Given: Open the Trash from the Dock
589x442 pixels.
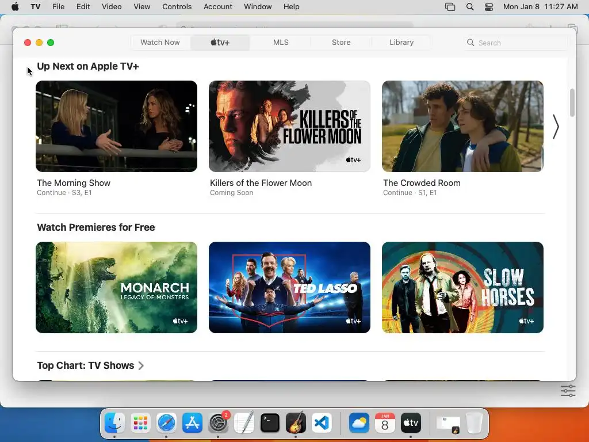Looking at the screenshot, I should pyautogui.click(x=474, y=423).
